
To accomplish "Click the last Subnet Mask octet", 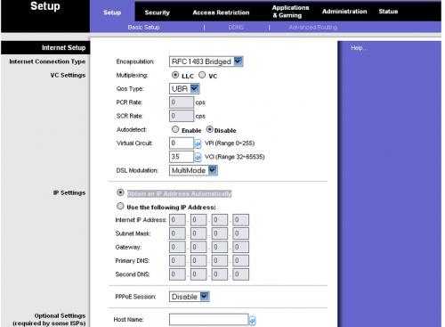I will (x=240, y=233).
